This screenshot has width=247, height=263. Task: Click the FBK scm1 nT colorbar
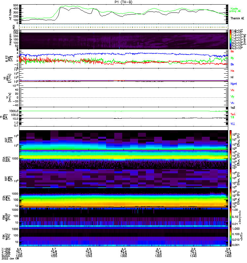tap(231, 237)
